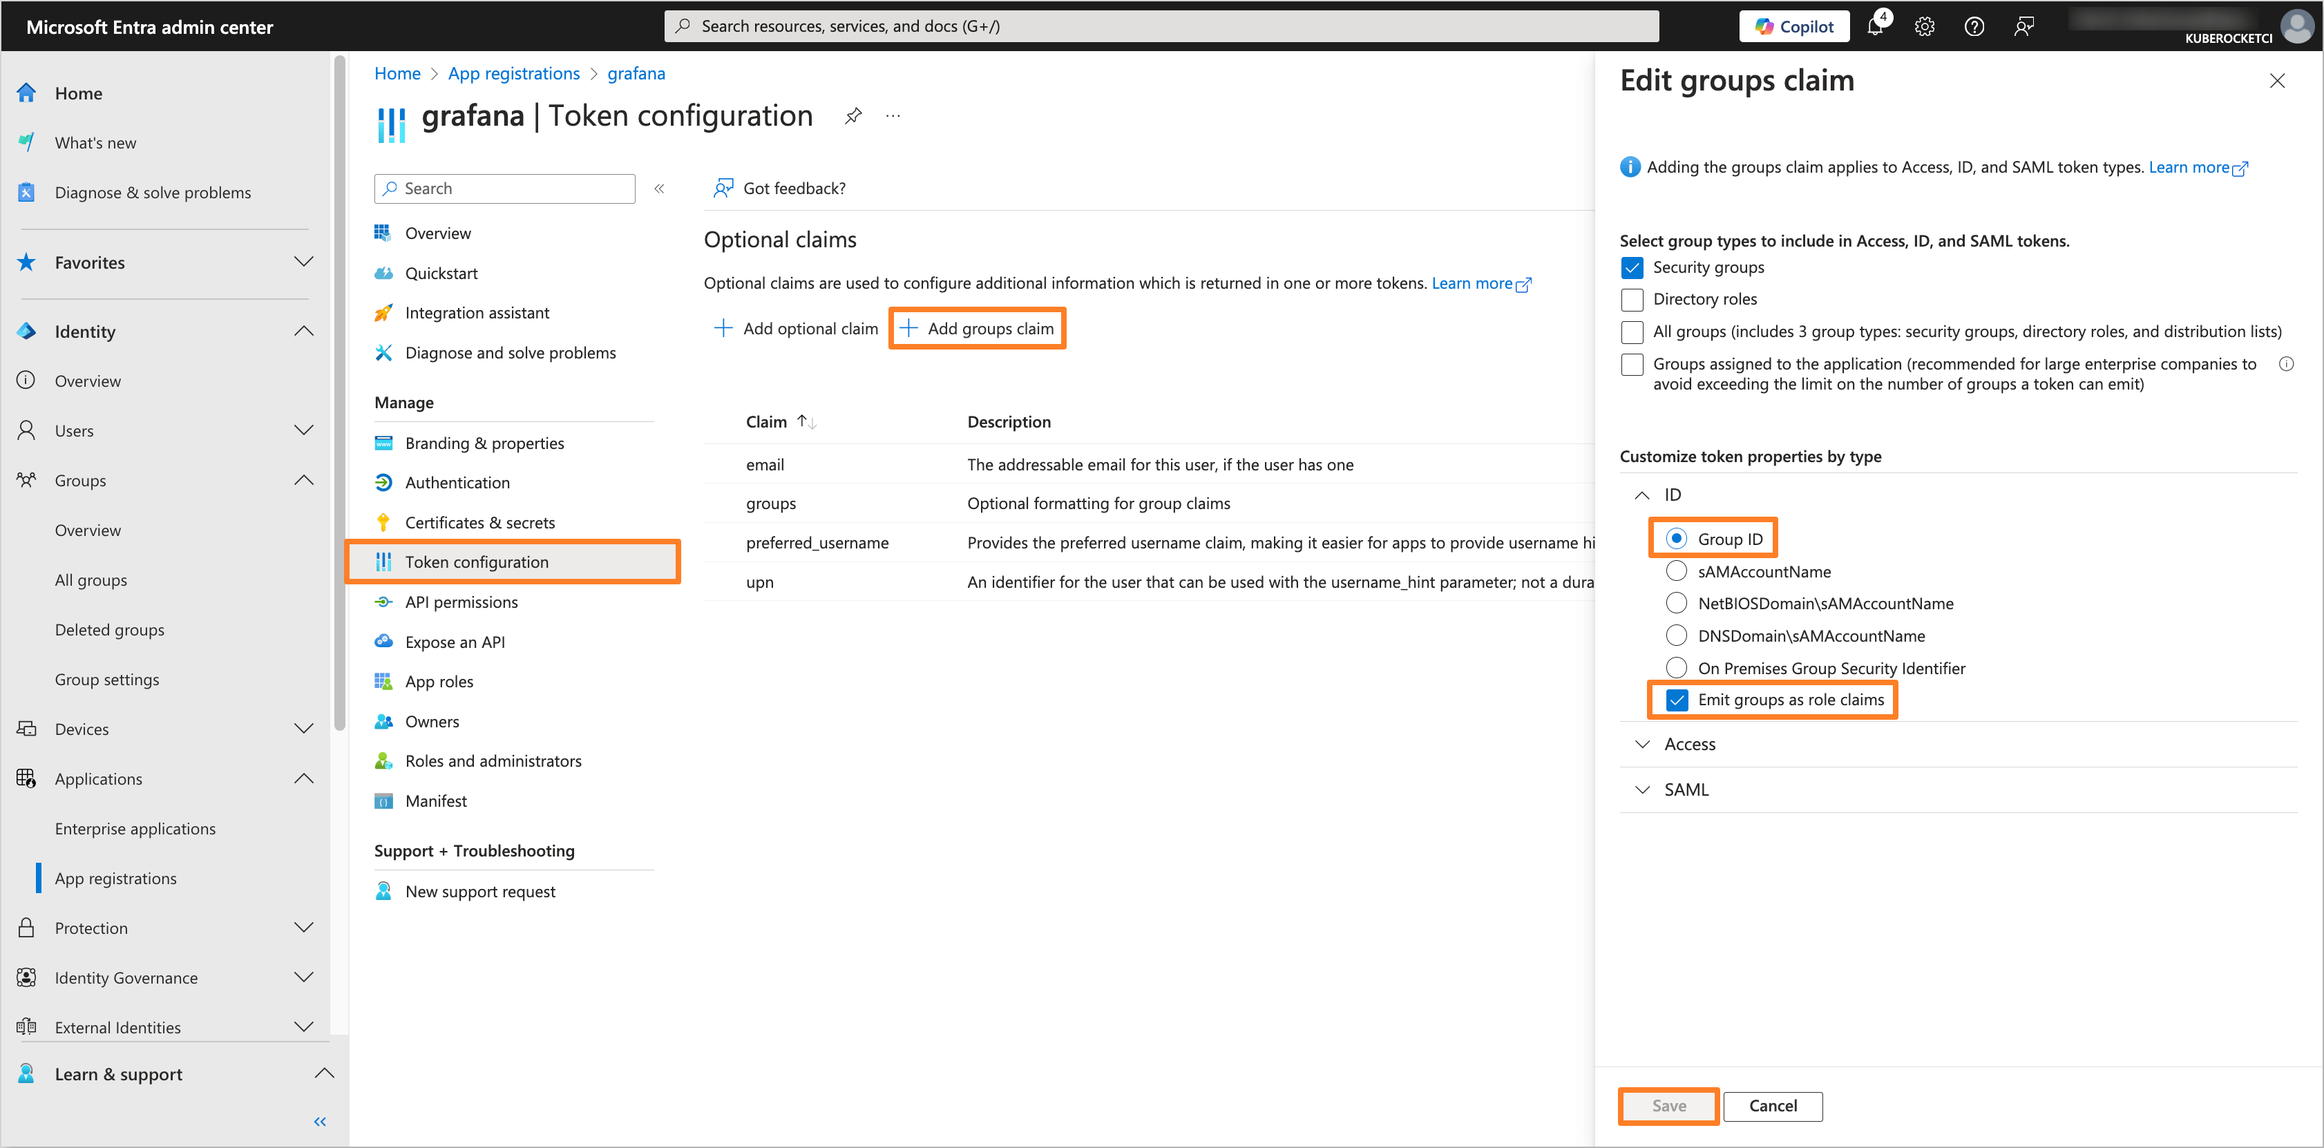Expand the Access token section

click(x=1644, y=744)
